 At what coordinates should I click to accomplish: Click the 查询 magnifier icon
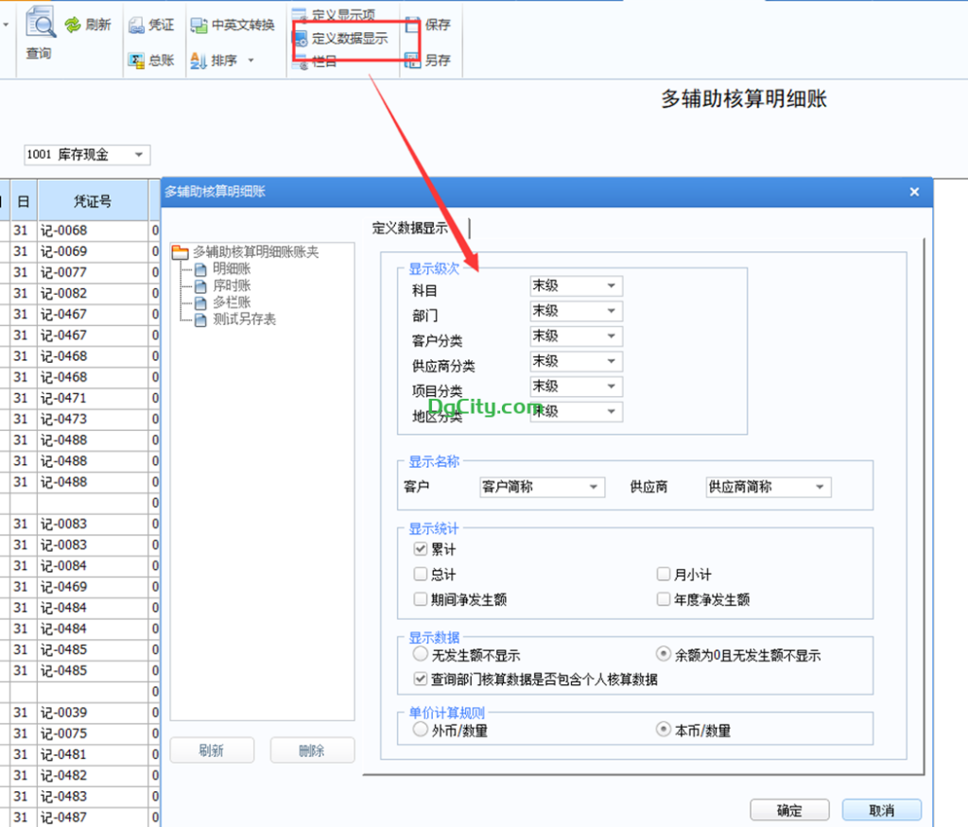tap(40, 23)
